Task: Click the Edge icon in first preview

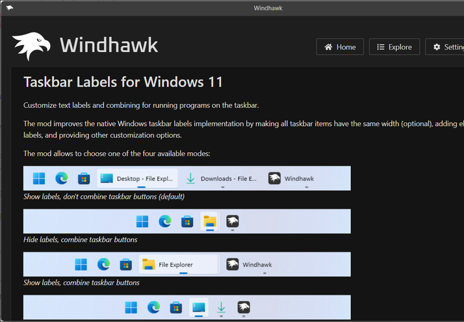Action: point(62,178)
